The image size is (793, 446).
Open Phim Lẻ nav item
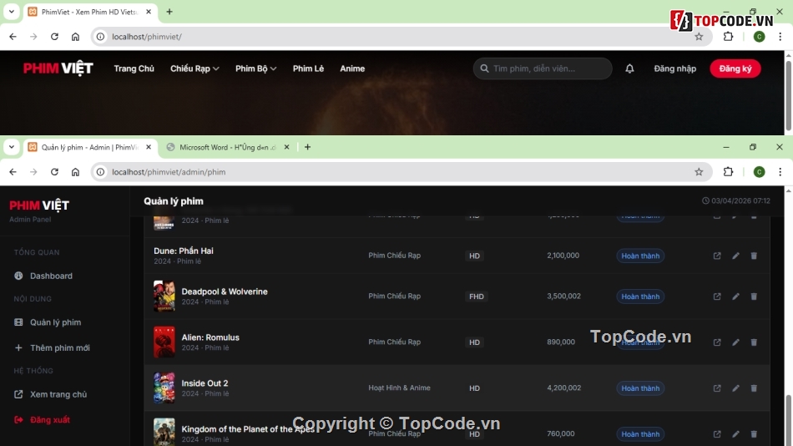pyautogui.click(x=309, y=68)
